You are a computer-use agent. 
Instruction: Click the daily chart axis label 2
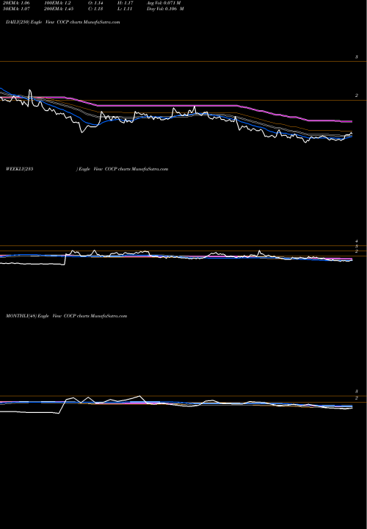coord(356,96)
